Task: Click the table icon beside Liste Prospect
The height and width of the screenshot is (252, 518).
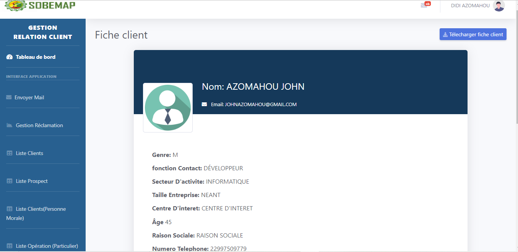Action: 10,181
